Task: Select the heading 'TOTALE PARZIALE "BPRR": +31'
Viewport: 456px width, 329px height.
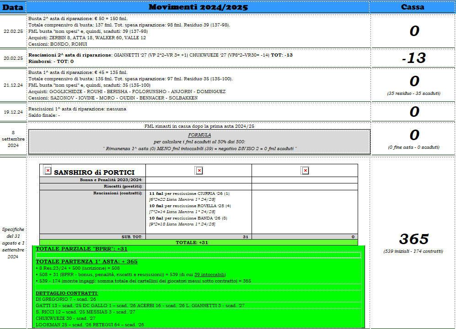Action: [x=81, y=249]
